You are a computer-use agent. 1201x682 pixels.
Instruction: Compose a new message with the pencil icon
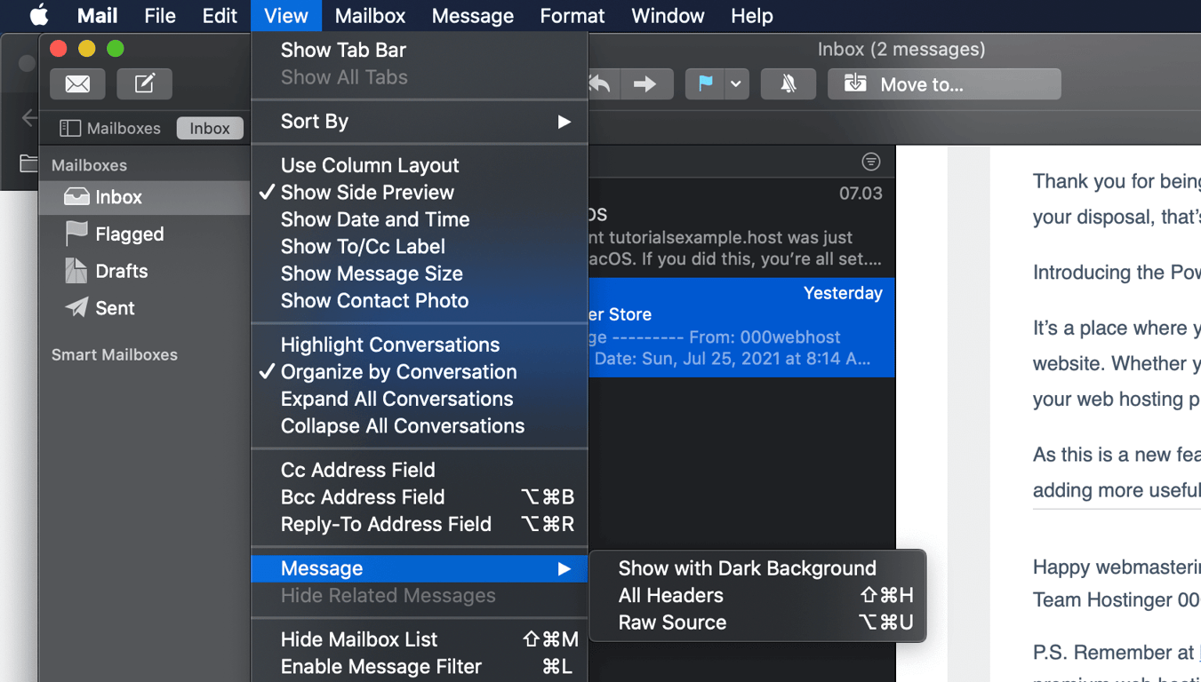coord(144,83)
